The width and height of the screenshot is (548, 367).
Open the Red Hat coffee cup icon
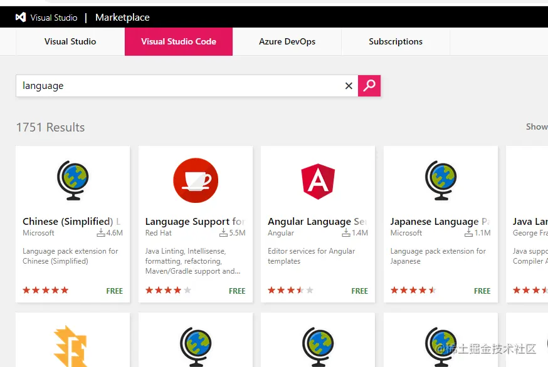coord(196,180)
